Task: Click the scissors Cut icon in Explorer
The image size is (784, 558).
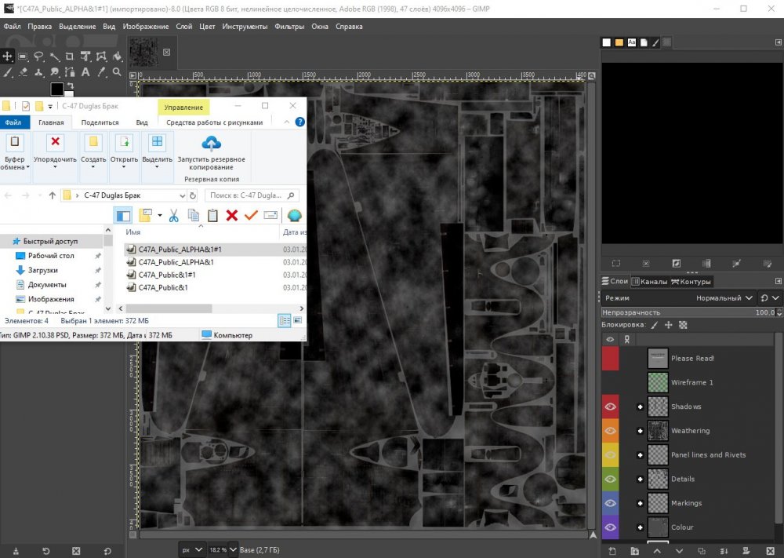Action: click(x=173, y=215)
